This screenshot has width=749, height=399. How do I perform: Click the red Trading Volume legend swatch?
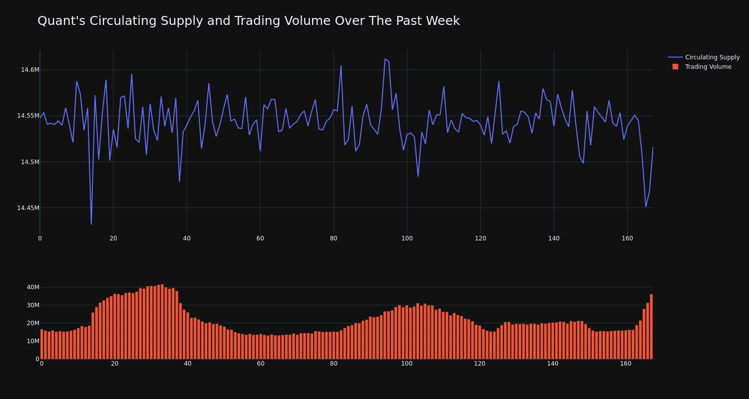(675, 67)
